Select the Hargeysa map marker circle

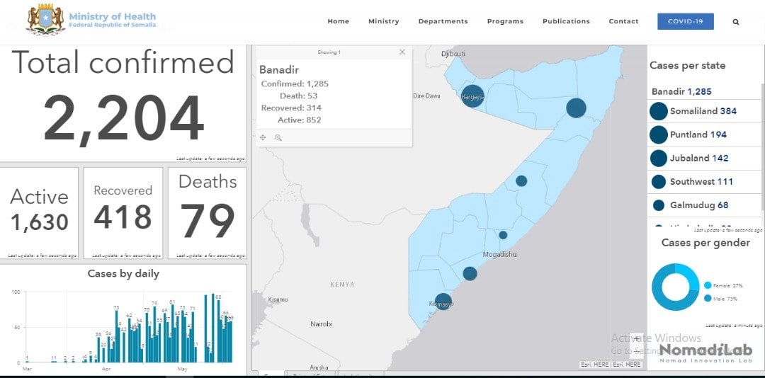pyautogui.click(x=472, y=96)
